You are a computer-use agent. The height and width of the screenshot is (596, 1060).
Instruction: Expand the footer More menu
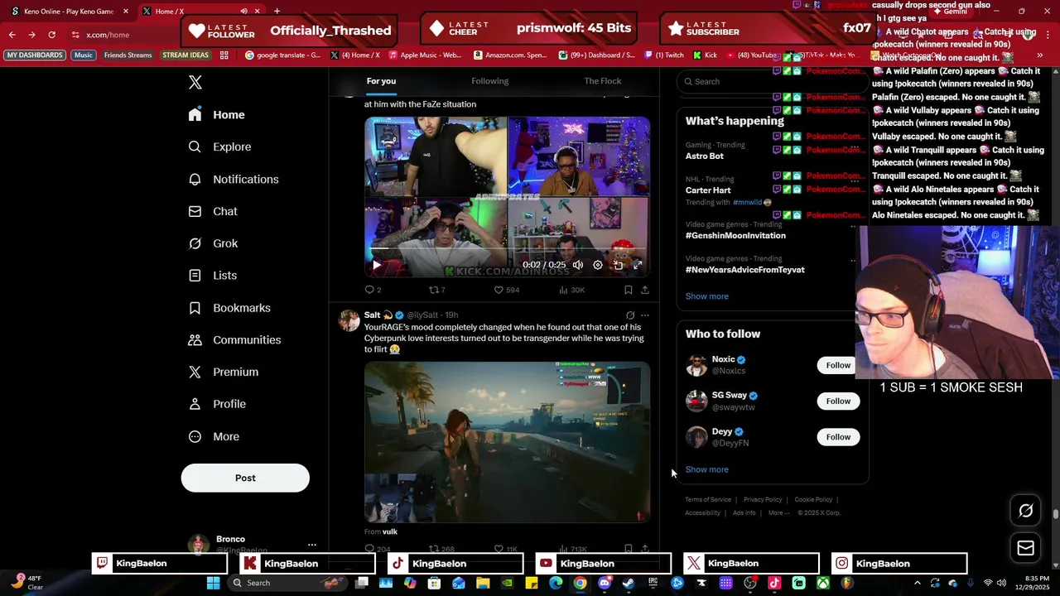pyautogui.click(x=778, y=513)
